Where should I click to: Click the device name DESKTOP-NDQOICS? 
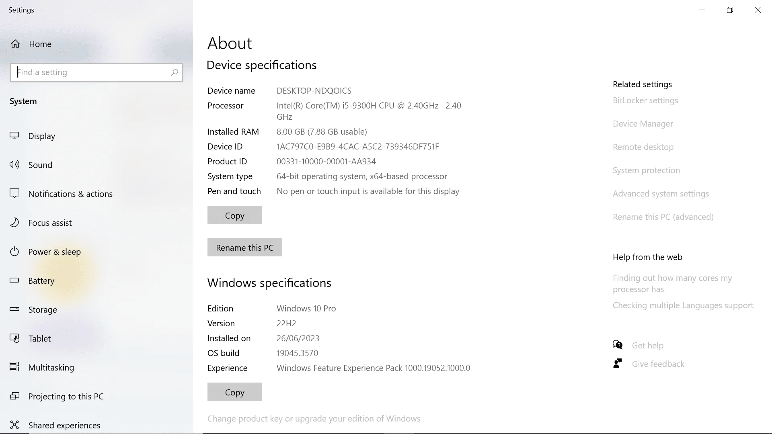point(314,91)
